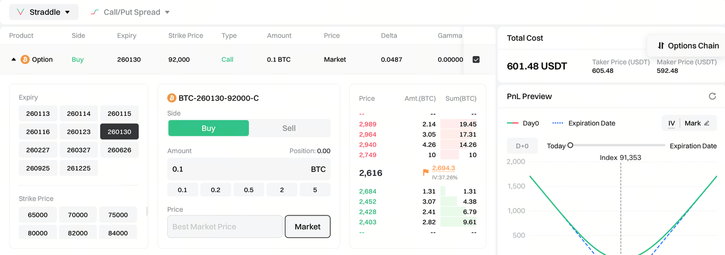Click the edit pencil icon next to Mark
The image size is (725, 255).
click(706, 123)
